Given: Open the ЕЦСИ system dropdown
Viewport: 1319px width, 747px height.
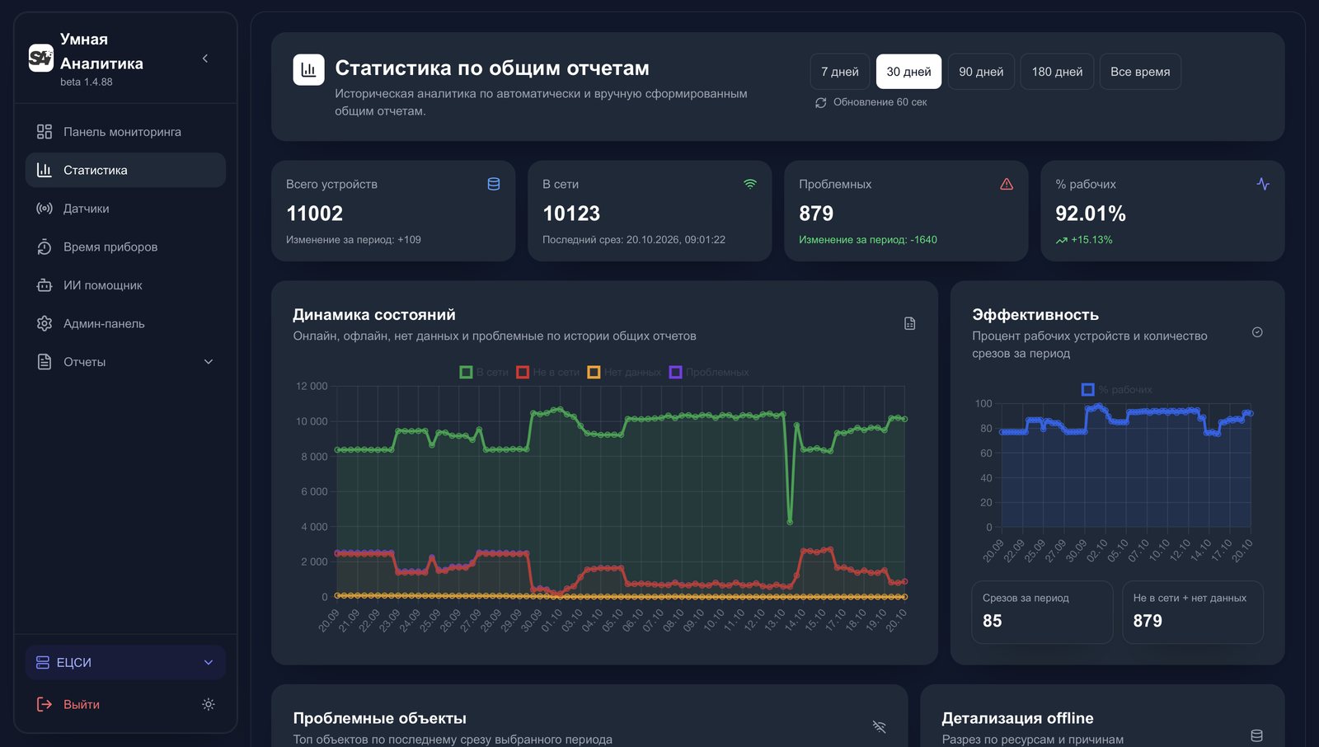Looking at the screenshot, I should pos(125,662).
